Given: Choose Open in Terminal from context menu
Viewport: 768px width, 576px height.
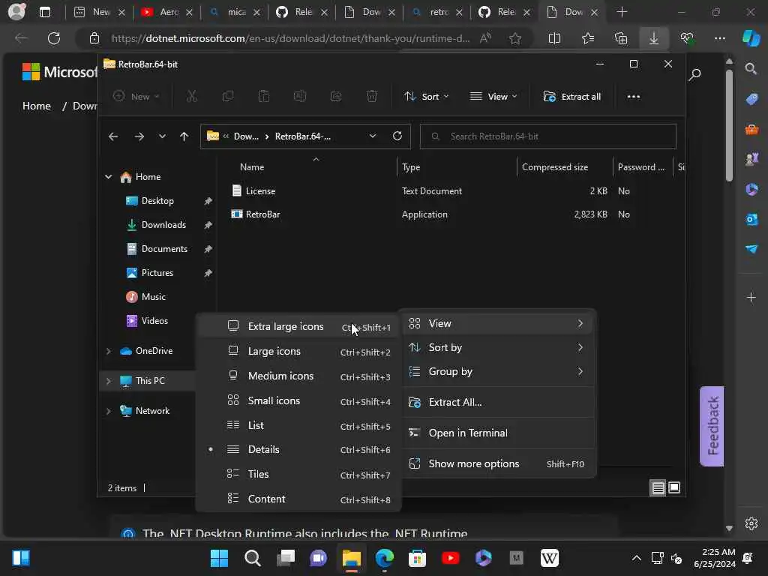Looking at the screenshot, I should pos(496,433).
